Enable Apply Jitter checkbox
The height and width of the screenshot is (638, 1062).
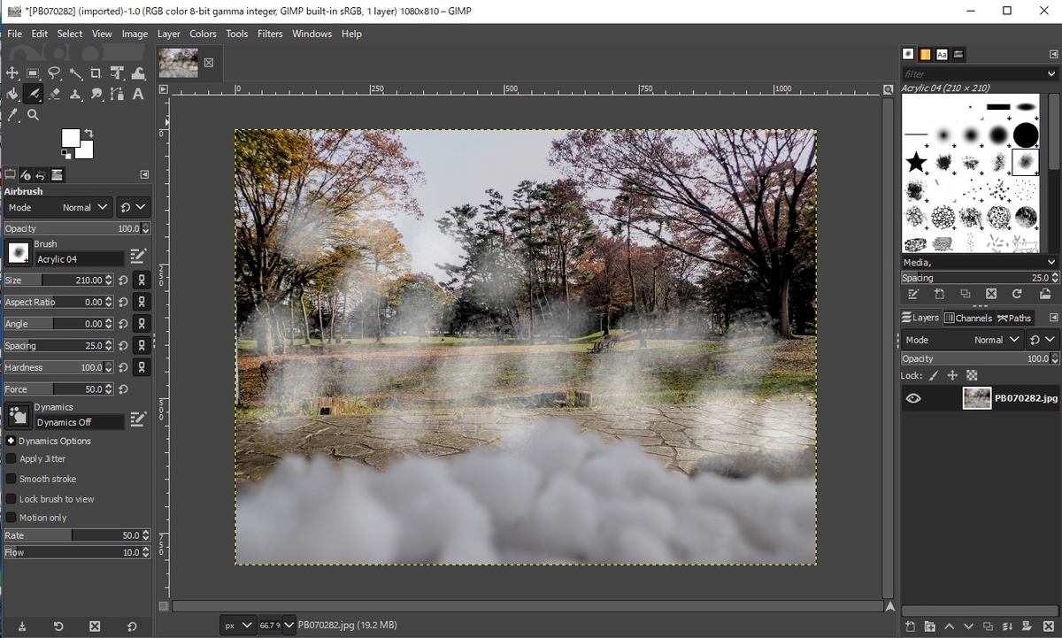pyautogui.click(x=12, y=458)
